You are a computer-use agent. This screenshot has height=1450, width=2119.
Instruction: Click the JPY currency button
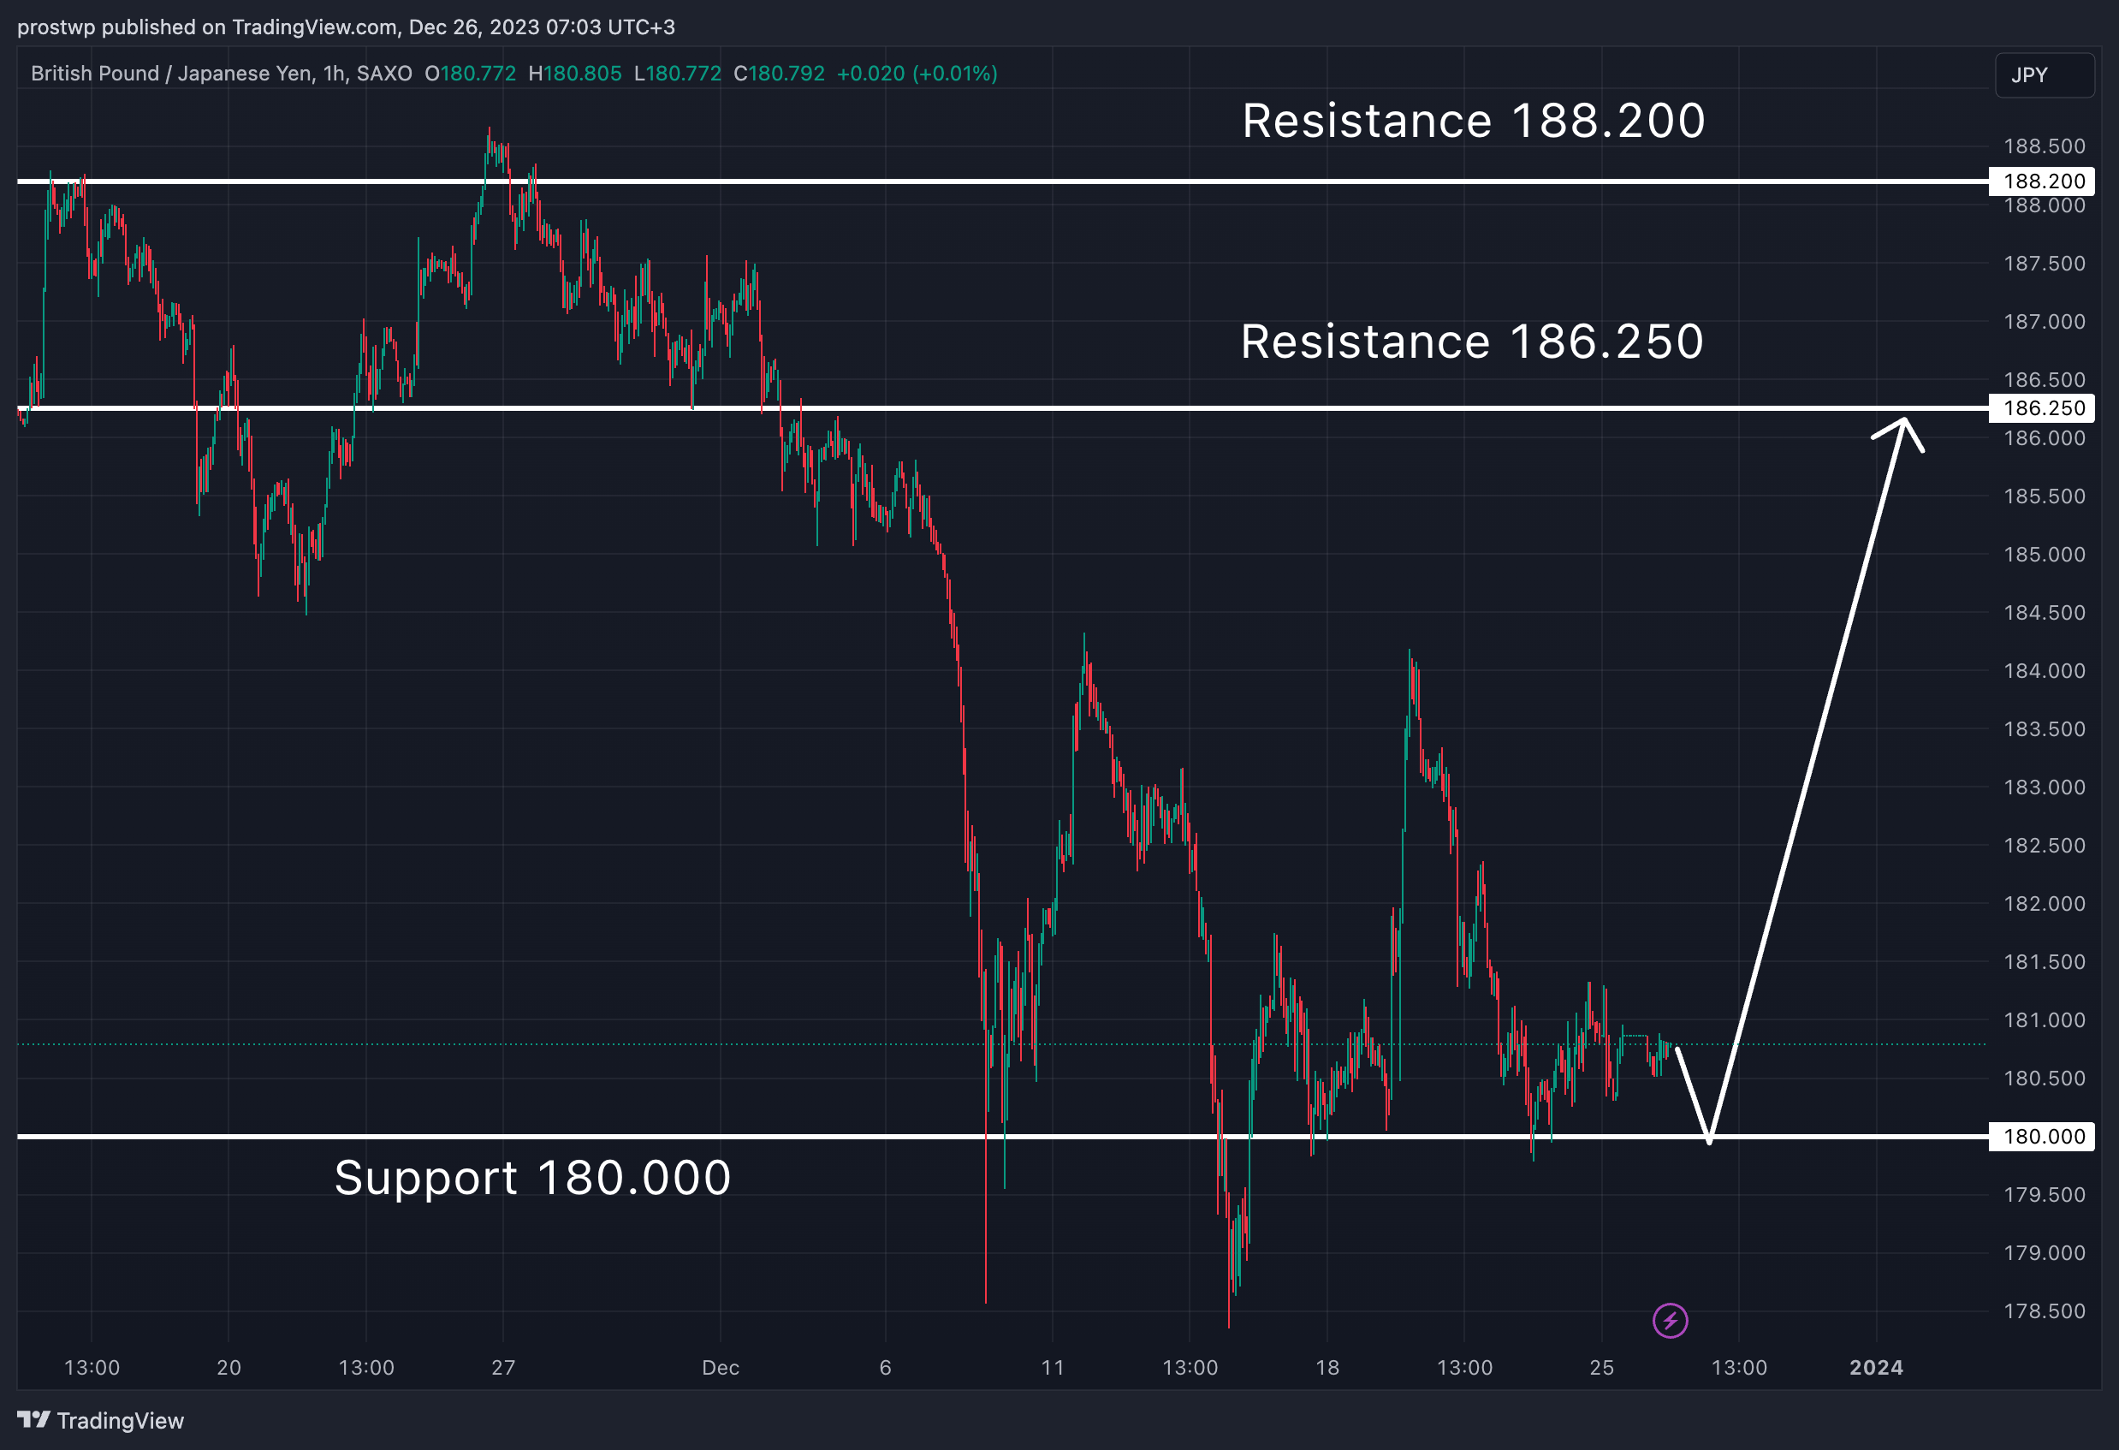pyautogui.click(x=2045, y=74)
